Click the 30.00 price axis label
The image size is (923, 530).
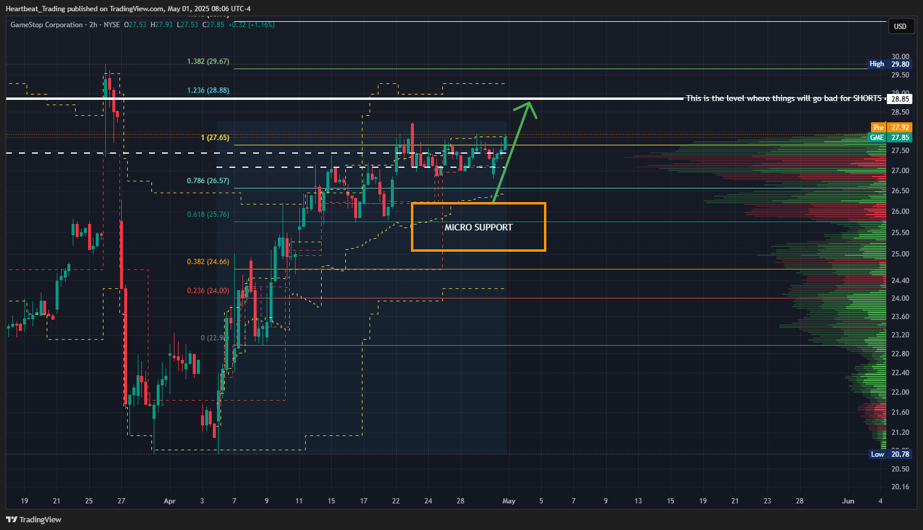[901, 57]
